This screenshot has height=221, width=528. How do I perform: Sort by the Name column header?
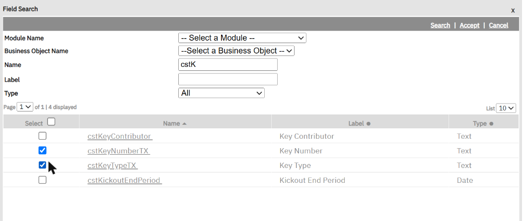pyautogui.click(x=175, y=123)
